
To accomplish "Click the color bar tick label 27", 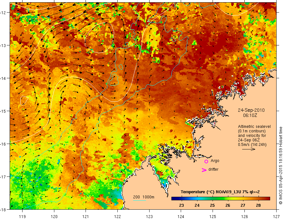I will (243, 205).
